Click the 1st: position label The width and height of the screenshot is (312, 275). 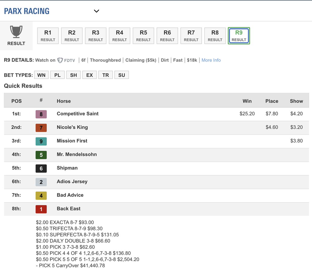tap(16, 114)
